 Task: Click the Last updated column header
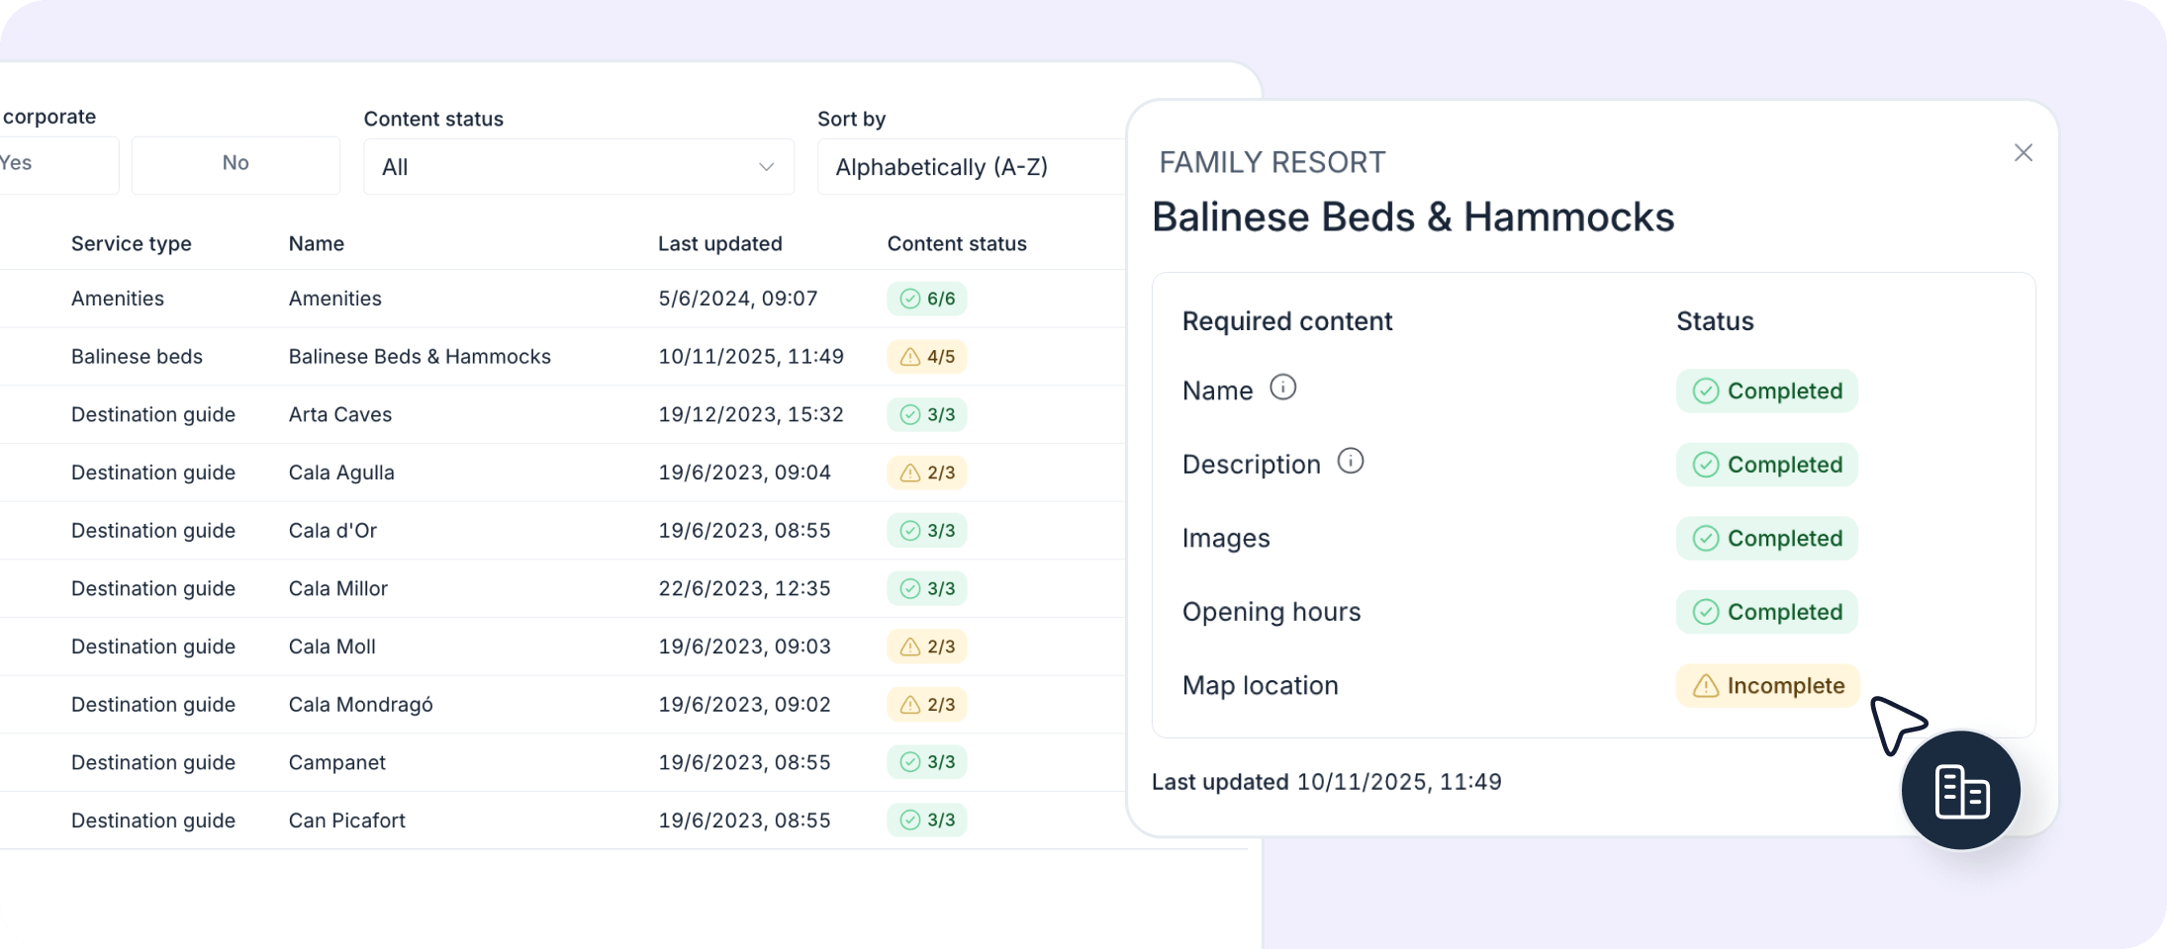point(721,243)
